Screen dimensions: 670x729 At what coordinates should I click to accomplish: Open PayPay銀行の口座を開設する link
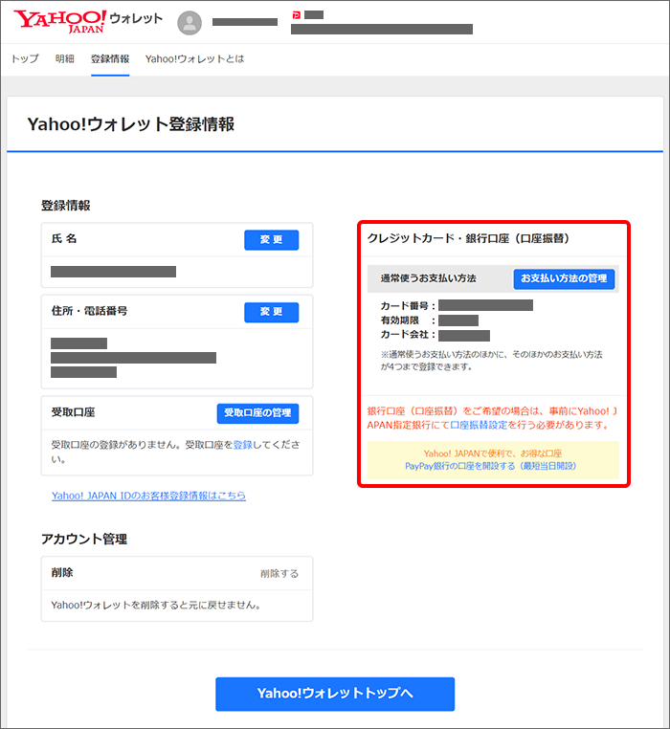coord(490,466)
